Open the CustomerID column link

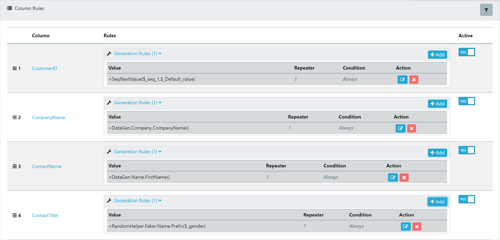[45, 68]
